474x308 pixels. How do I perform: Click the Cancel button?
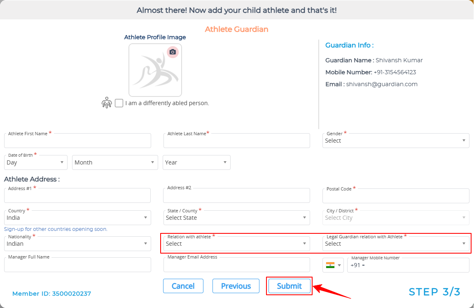pyautogui.click(x=183, y=286)
